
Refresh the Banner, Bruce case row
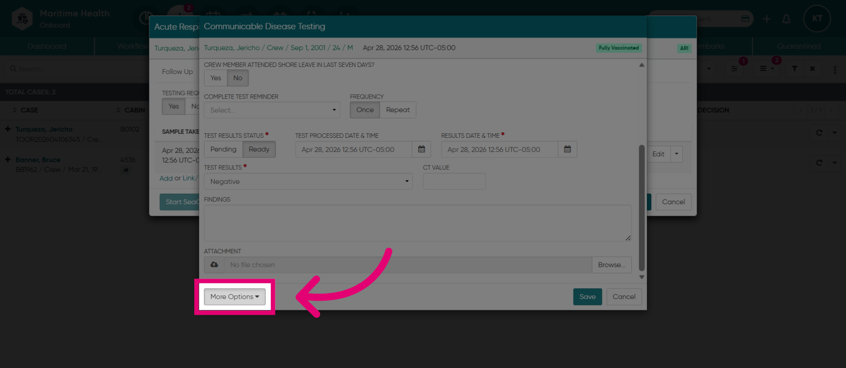819,163
